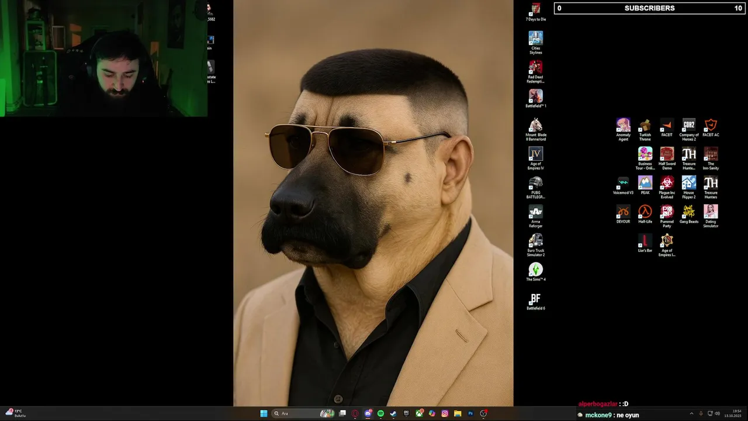Launch Cities Skylines from the desktop

point(536,43)
